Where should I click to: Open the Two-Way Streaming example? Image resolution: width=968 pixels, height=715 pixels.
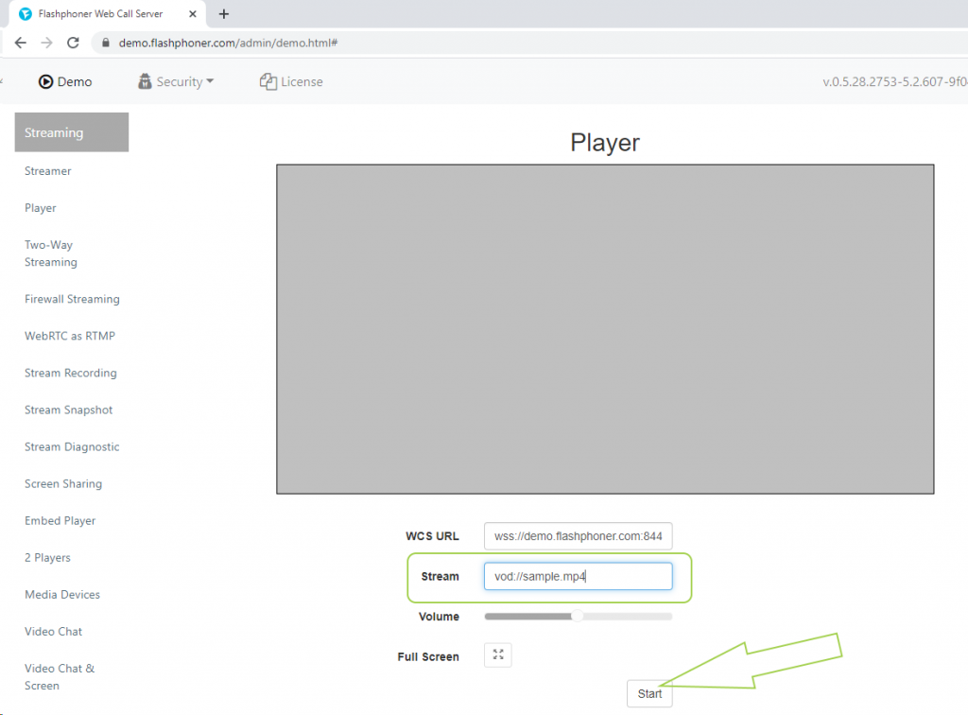(51, 253)
